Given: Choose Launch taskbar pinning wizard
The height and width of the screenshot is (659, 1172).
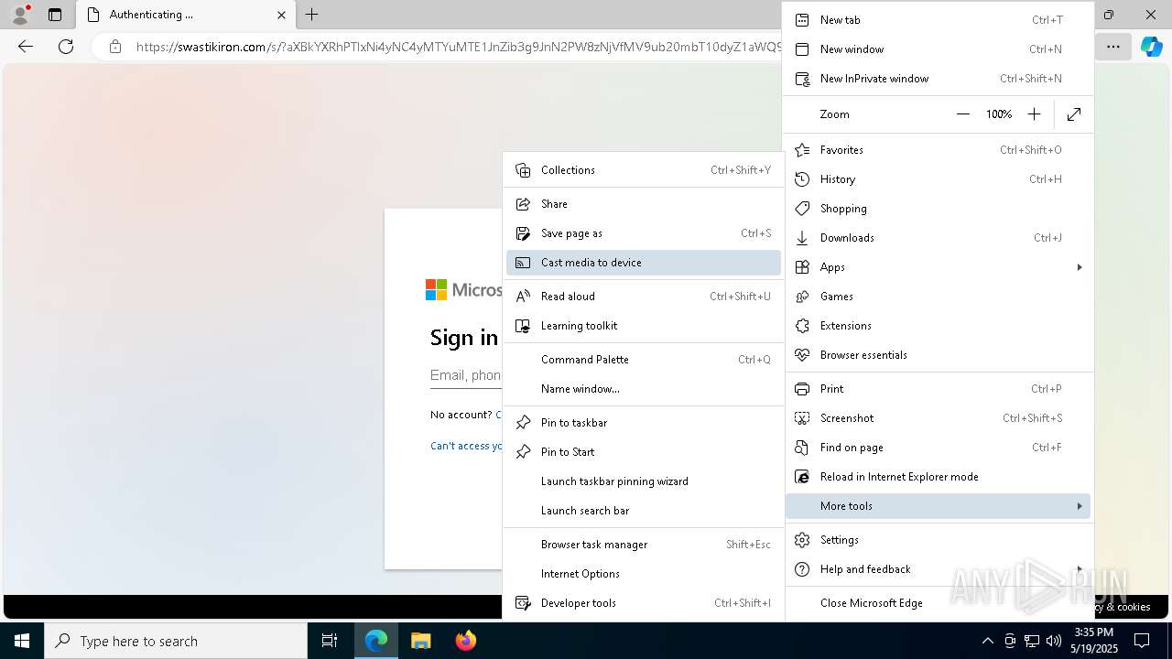Looking at the screenshot, I should (644, 481).
